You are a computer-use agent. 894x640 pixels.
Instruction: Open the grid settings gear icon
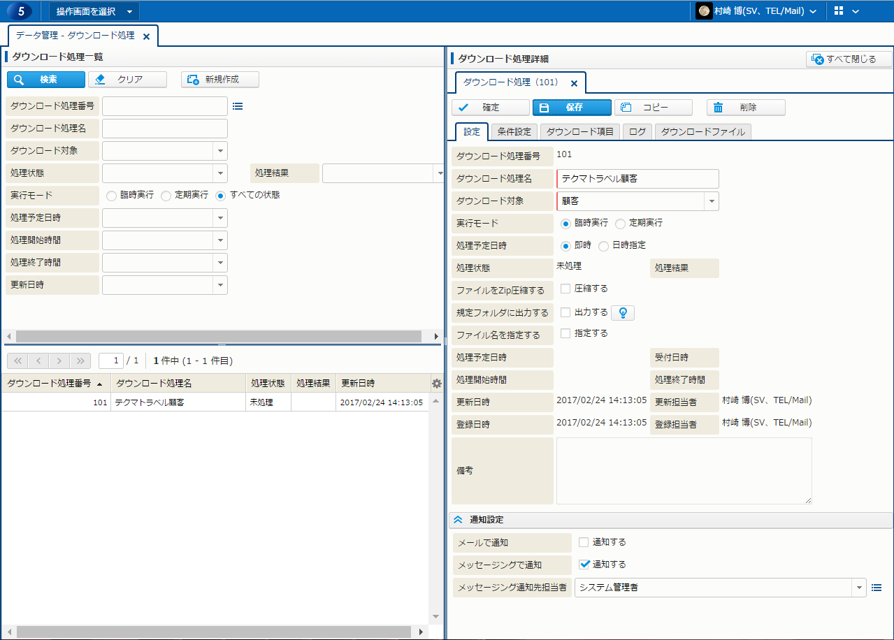(437, 384)
